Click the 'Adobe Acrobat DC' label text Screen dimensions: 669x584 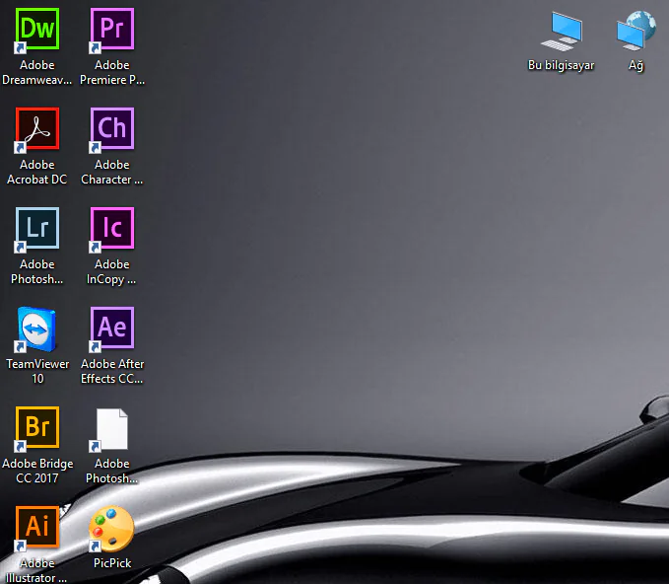tap(37, 173)
